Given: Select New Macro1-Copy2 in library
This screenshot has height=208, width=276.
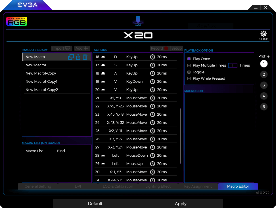Looking at the screenshot, I should coord(57,90).
